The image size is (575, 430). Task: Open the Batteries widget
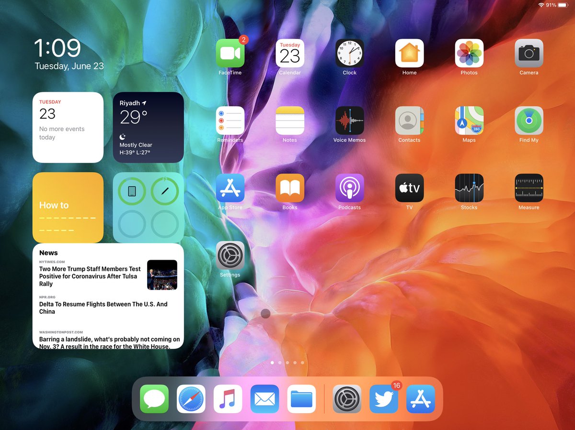149,208
